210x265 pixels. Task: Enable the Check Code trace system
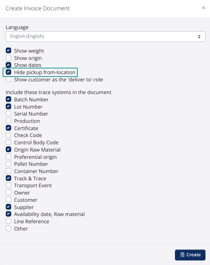point(8,135)
